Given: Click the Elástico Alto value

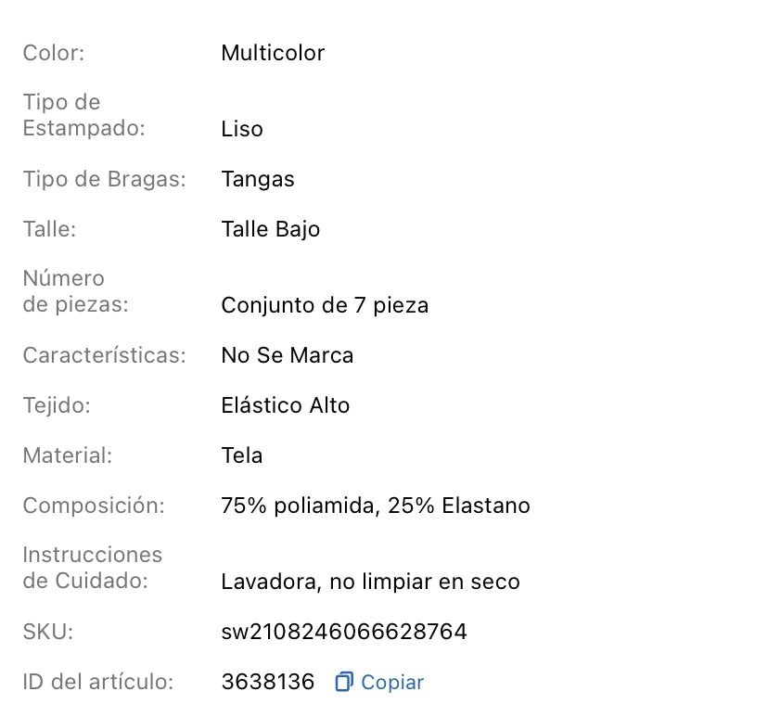Looking at the screenshot, I should tap(285, 405).
